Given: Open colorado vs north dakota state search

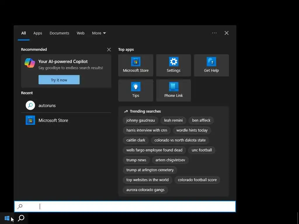Looking at the screenshot, I should click(180, 140).
